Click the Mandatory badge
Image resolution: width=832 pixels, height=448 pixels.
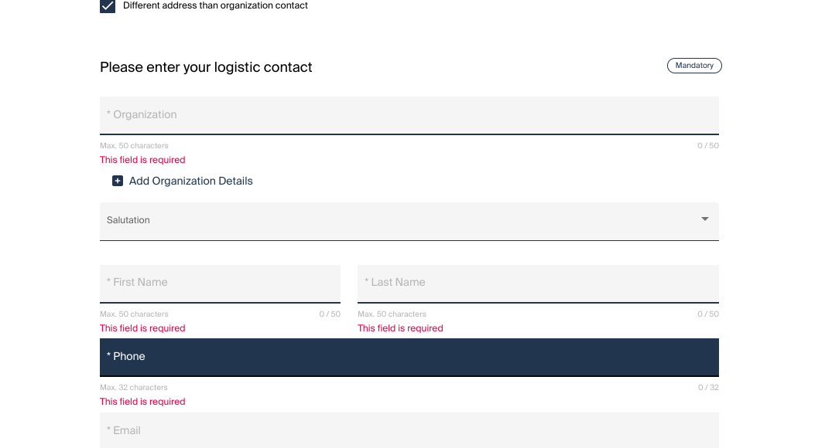click(693, 66)
